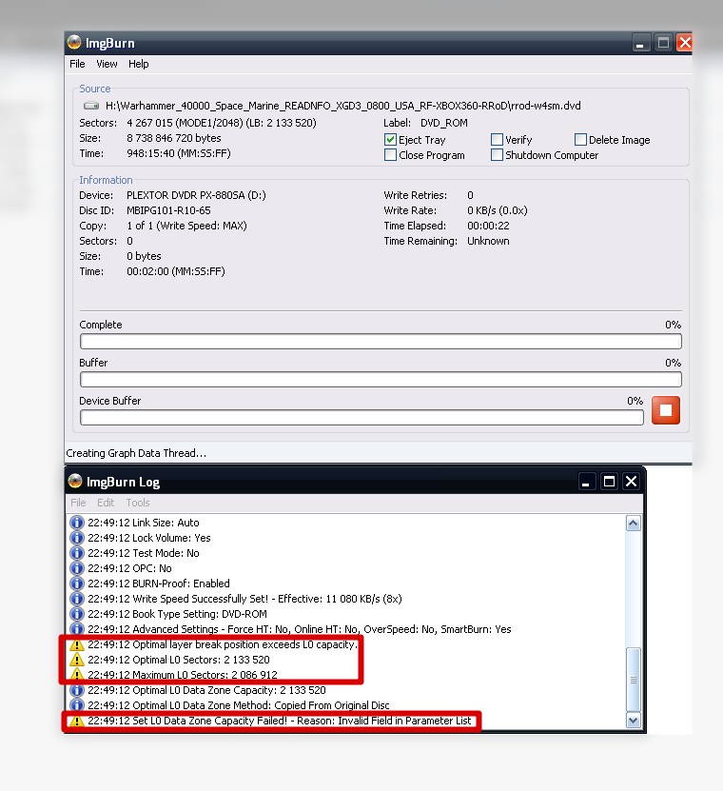Select log line Set L0 Data Zone Capacity Failed
Screen dimensions: 723x791
tap(280, 721)
